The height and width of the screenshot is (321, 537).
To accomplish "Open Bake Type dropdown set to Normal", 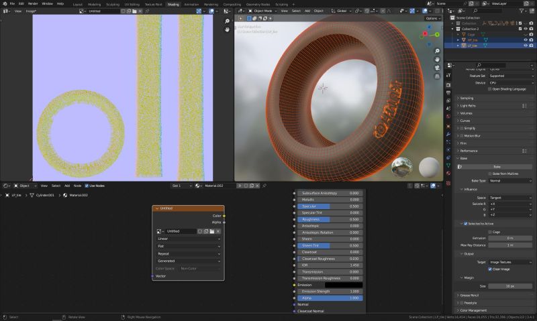I will [x=511, y=181].
